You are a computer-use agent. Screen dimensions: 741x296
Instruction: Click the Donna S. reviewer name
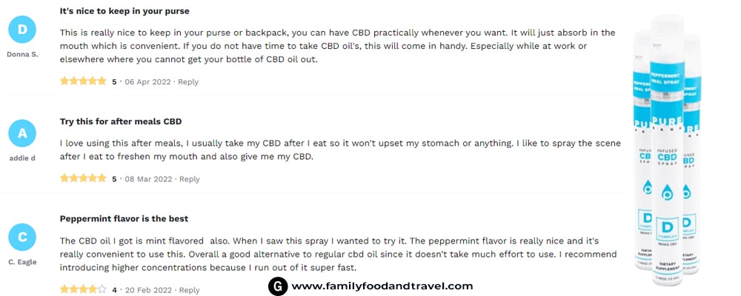22,54
